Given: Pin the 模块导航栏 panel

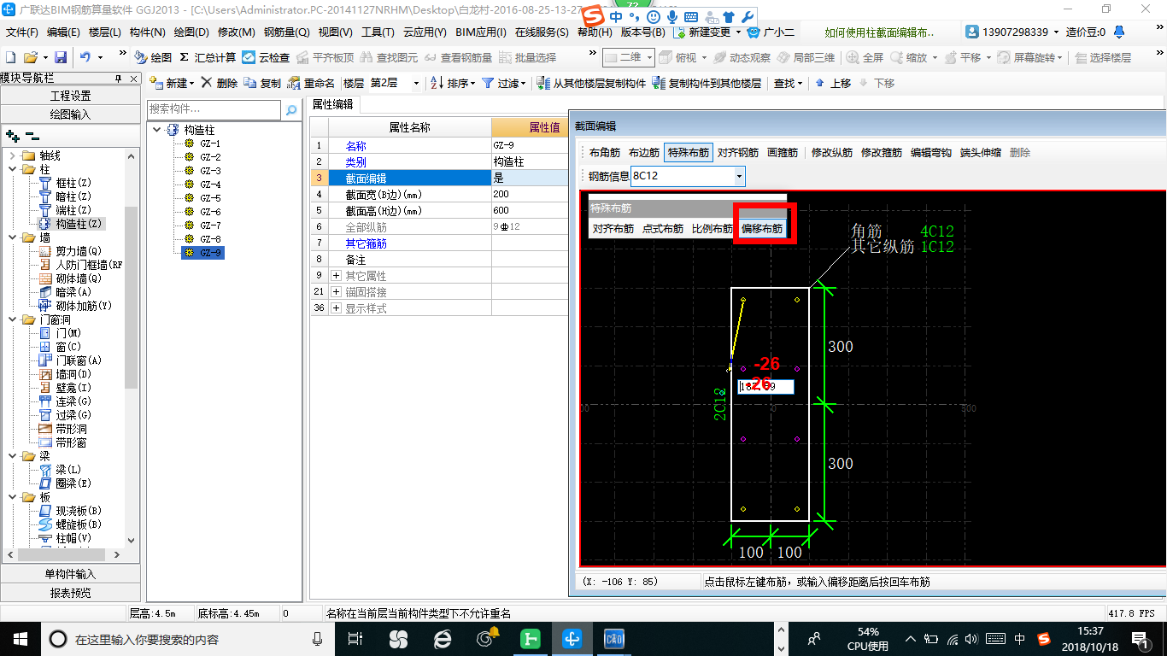Looking at the screenshot, I should click(x=118, y=78).
